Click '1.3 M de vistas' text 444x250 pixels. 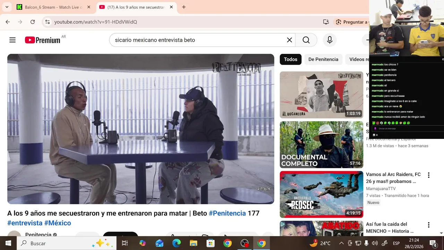380,146
